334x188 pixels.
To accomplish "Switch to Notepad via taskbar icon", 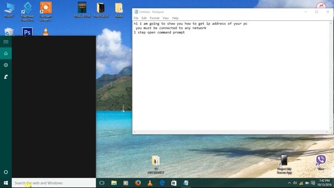I will coord(186,183).
